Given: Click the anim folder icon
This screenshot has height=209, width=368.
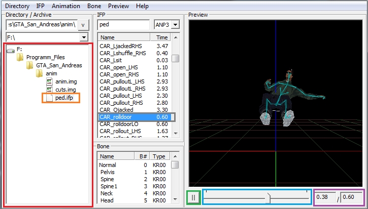Looking at the screenshot, I should pyautogui.click(x=40, y=73).
